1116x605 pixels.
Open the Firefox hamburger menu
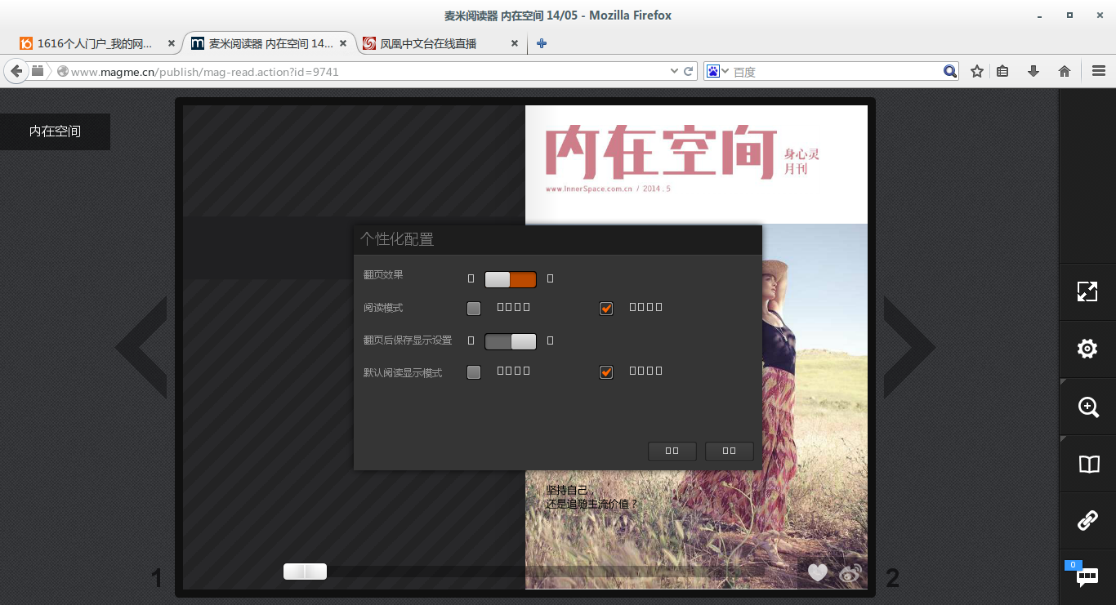click(x=1099, y=71)
